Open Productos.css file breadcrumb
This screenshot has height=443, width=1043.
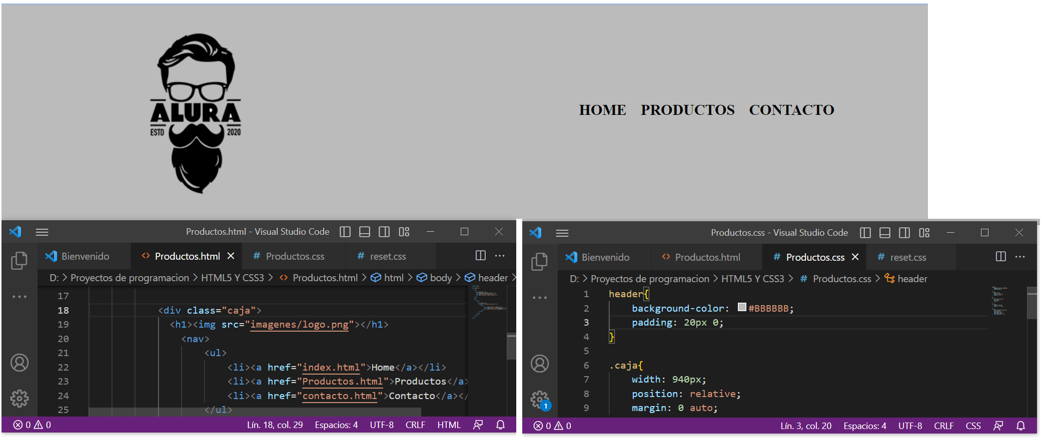click(x=835, y=279)
